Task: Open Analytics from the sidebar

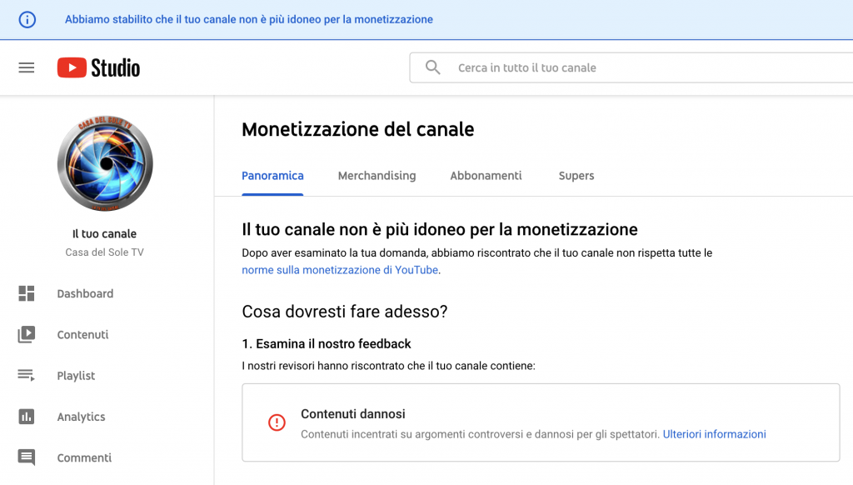Action: (81, 417)
